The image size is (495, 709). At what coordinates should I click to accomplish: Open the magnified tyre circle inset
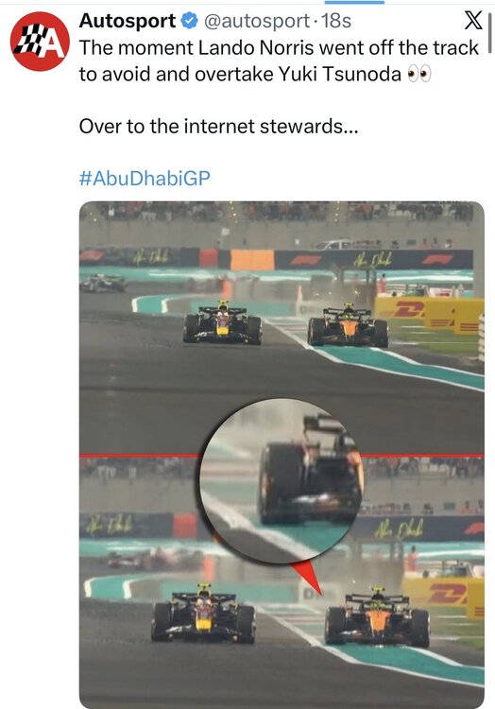pyautogui.click(x=282, y=481)
